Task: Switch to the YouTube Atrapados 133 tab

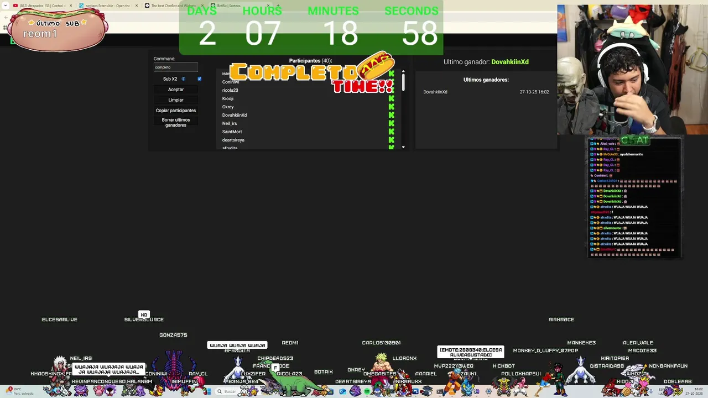Action: click(41, 6)
